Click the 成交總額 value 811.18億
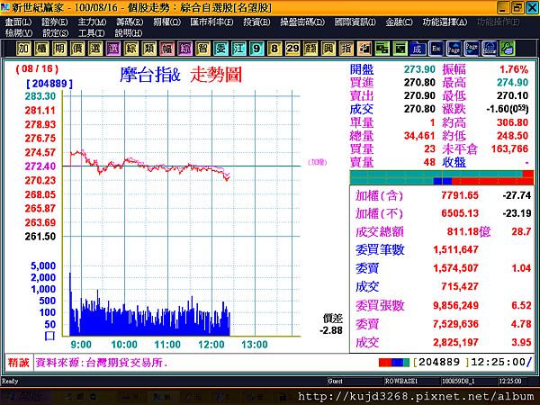The height and width of the screenshot is (405, 540). pyautogui.click(x=469, y=232)
